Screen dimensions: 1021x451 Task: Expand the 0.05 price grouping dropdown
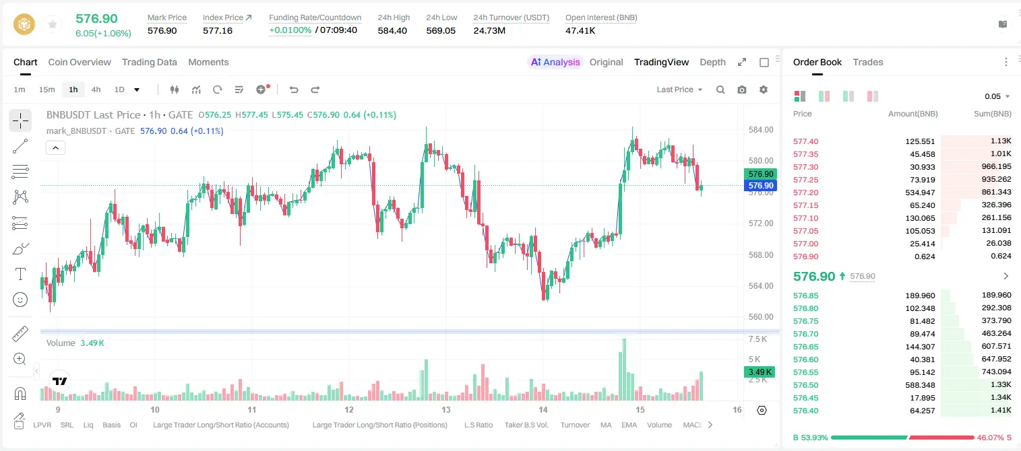coord(997,96)
